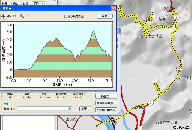192x130 pixels.
Task: Expand the 檔案/URL dropdown arrow
Action: point(70,109)
